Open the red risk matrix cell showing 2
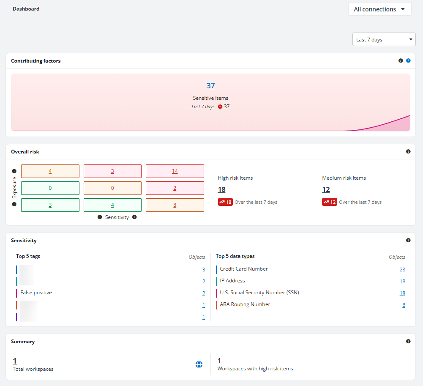Viewport: 423px width, 386px height. (175, 188)
